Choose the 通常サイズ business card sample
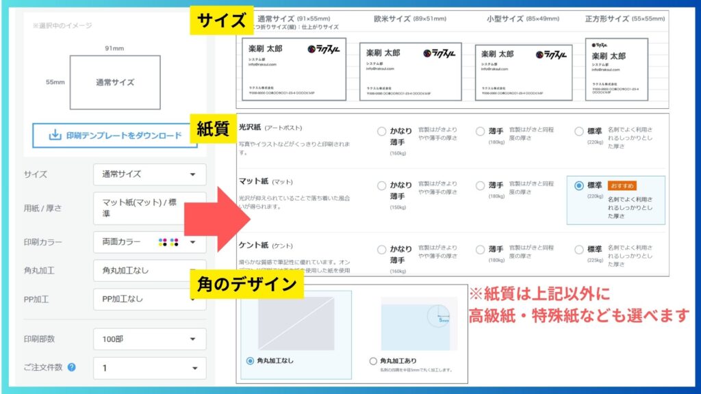This screenshot has height=394, width=701. click(x=294, y=68)
